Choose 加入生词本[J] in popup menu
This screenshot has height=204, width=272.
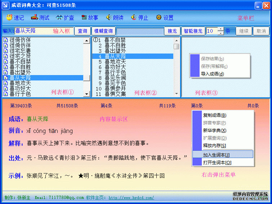tap(223, 155)
